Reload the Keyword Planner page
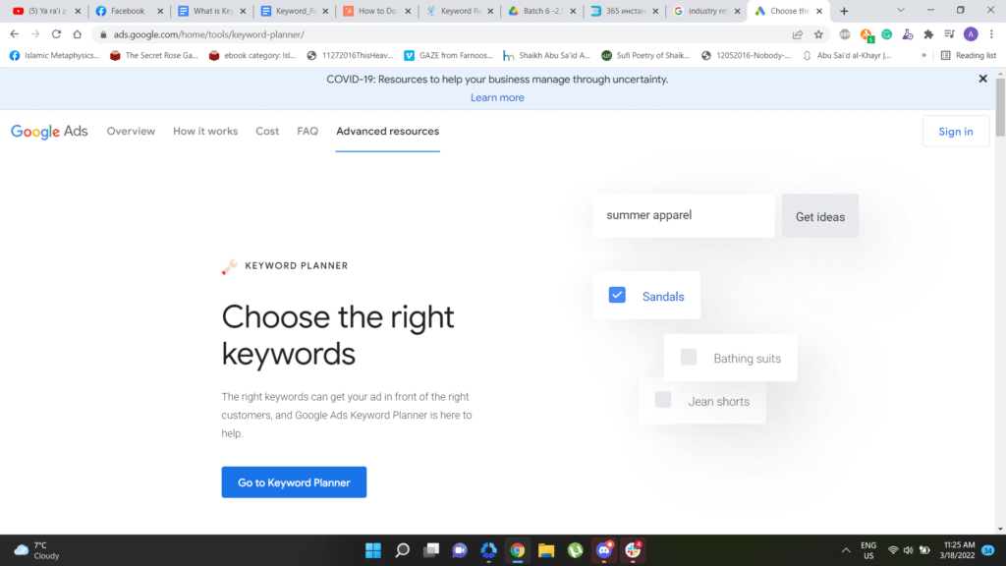Screen dimensions: 1006x566 [x=56, y=32]
